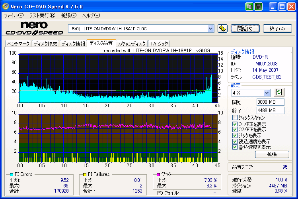Image resolution: width=298 pixels, height=199 pixels.
Task: Open the 4 X speed dropdown
Action: click(267, 93)
